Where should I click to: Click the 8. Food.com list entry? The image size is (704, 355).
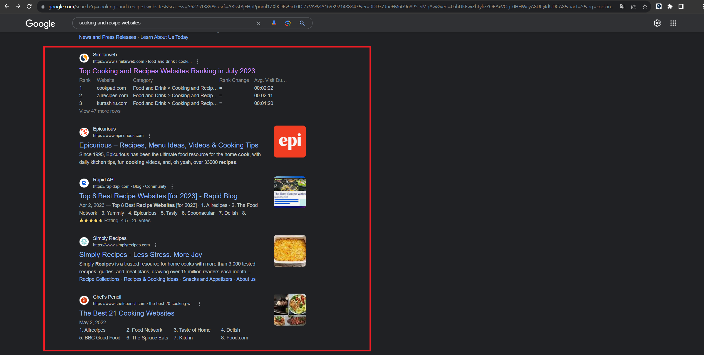pyautogui.click(x=235, y=338)
